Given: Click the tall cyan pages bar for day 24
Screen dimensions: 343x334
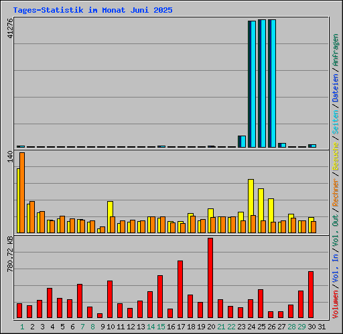Looking at the screenshot, I should coord(253,84).
